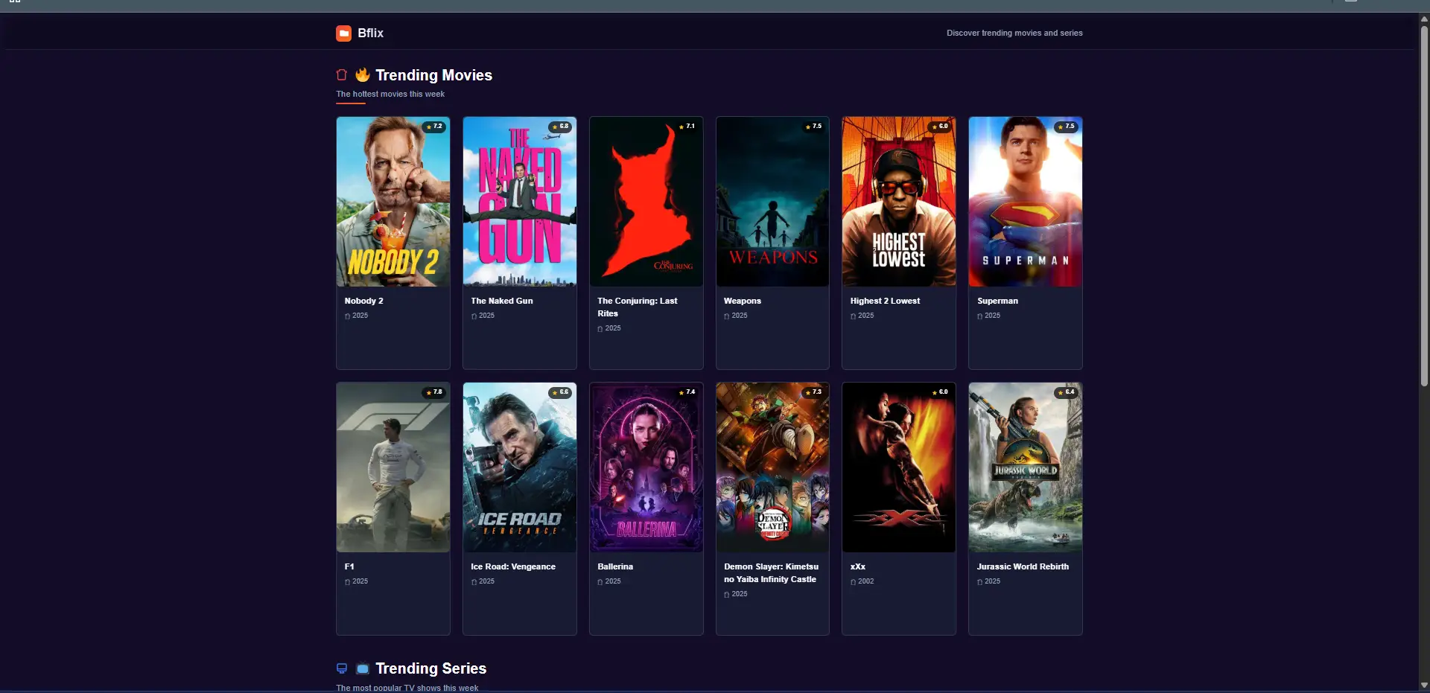Click the scrollbar up arrow
This screenshot has width=1430, height=693.
click(1424, 19)
